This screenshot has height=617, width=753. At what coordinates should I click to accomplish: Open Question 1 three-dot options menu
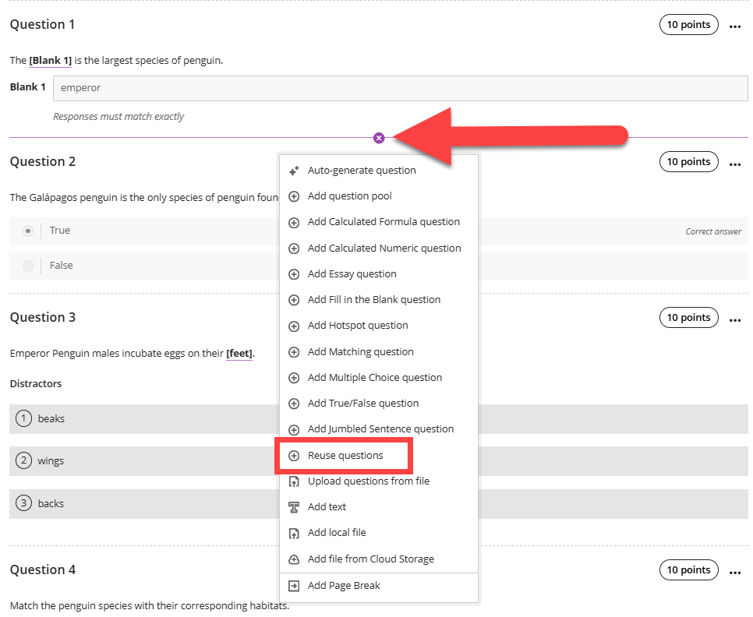click(x=735, y=26)
